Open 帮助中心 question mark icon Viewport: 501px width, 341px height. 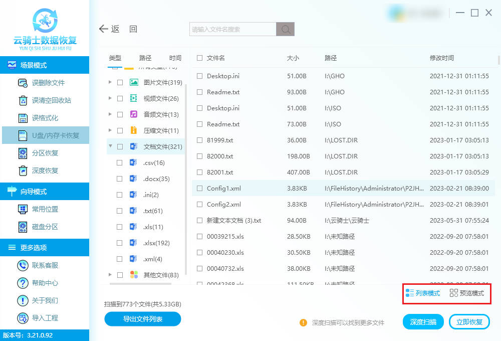(23, 283)
